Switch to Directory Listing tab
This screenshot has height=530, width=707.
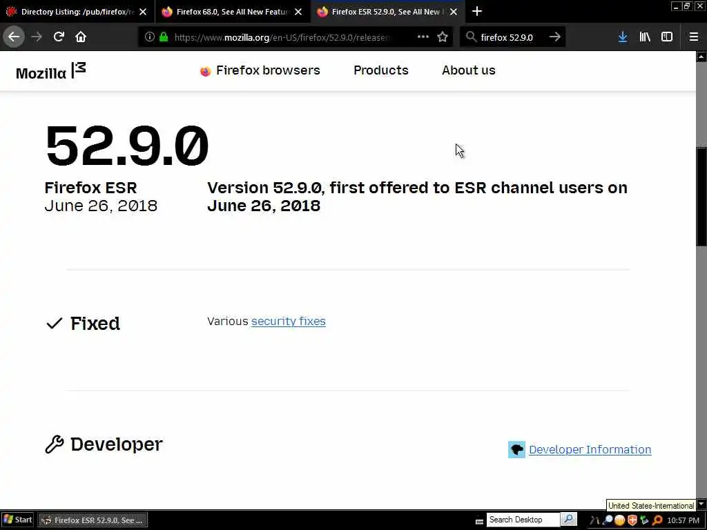77,11
